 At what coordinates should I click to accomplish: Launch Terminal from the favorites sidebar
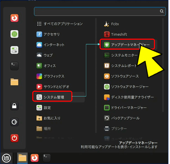tap(14, 66)
